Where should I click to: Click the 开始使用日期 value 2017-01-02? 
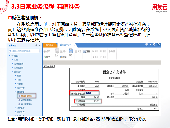[x=153, y=86]
